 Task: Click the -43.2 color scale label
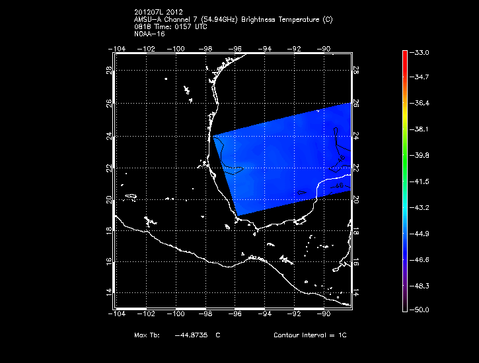(x=419, y=207)
